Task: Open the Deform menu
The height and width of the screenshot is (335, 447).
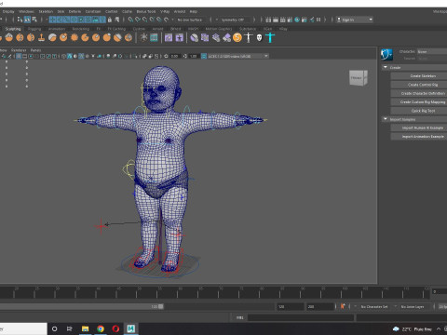Action: pyautogui.click(x=74, y=11)
